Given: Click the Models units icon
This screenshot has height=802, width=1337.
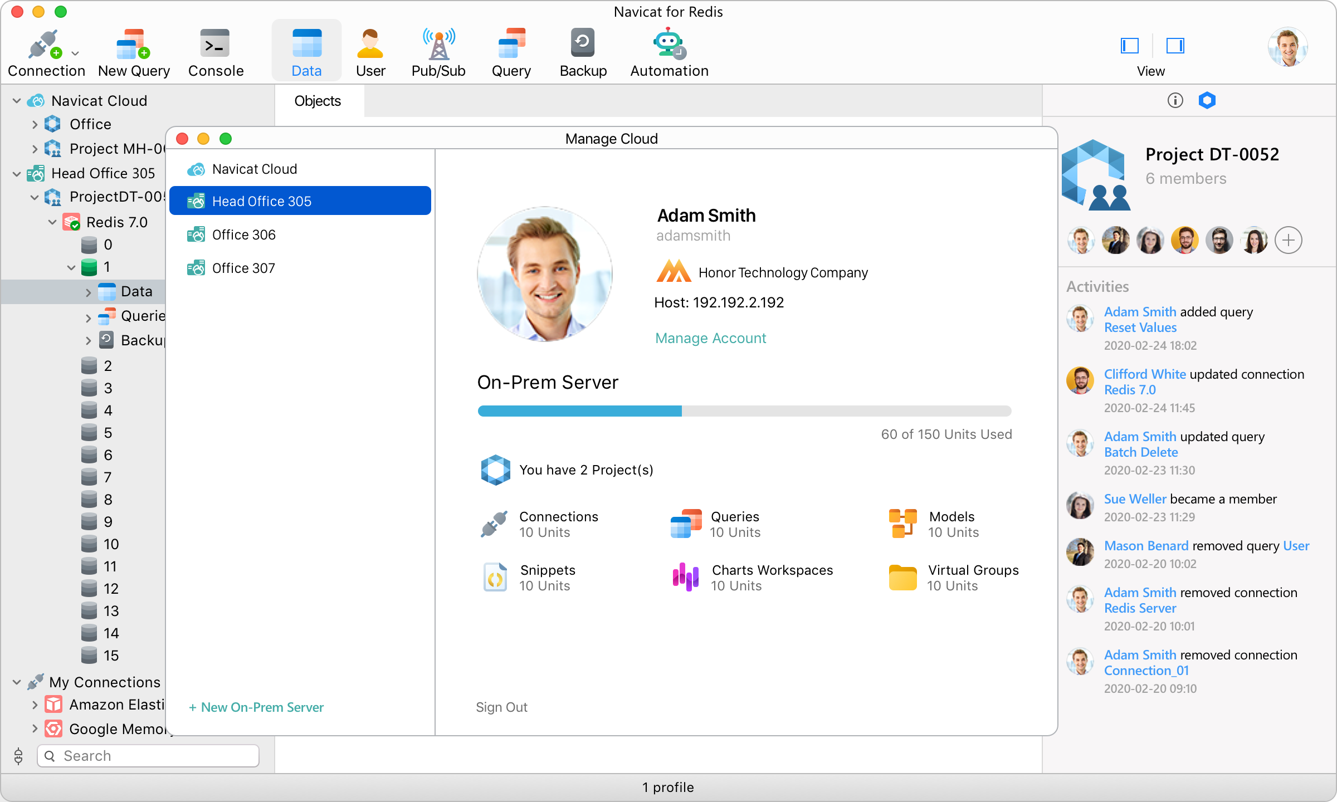Looking at the screenshot, I should pos(903,524).
